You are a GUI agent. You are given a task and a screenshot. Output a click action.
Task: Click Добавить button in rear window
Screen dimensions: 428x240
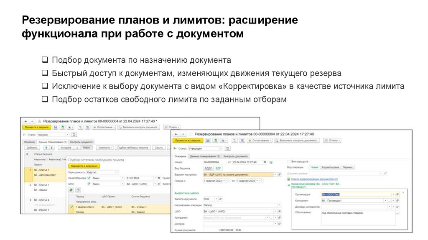pos(32,148)
